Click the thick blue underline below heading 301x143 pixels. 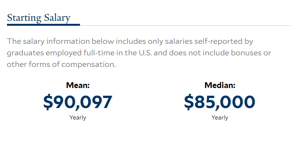click(43, 25)
